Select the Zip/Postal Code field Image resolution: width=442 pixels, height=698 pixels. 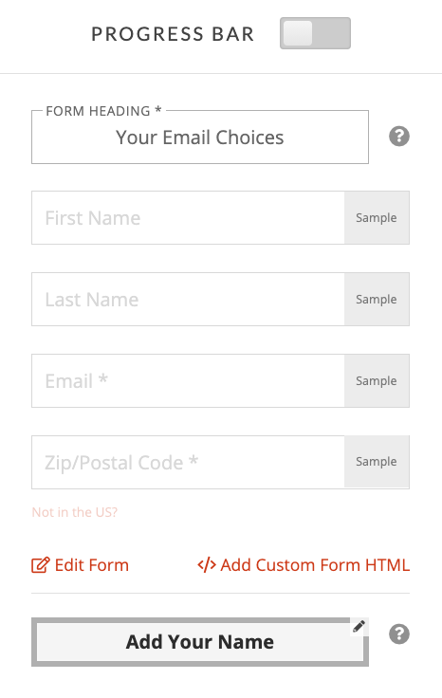pos(188,462)
